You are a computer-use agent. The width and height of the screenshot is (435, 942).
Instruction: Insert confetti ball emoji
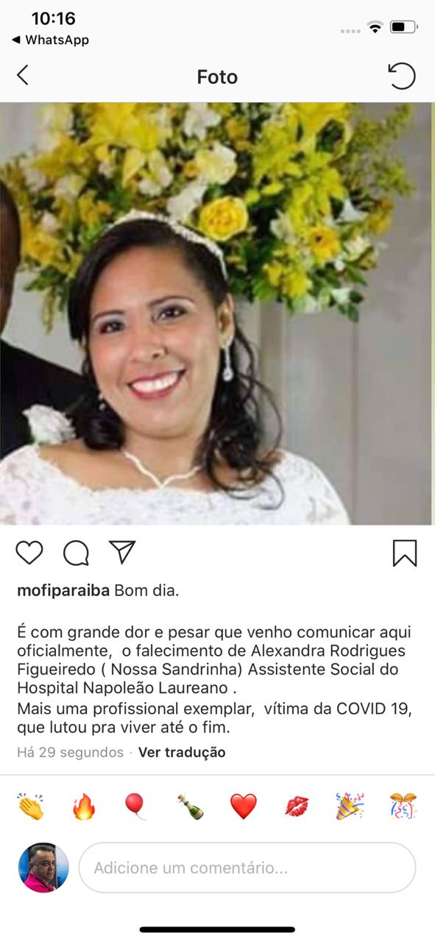tap(403, 807)
